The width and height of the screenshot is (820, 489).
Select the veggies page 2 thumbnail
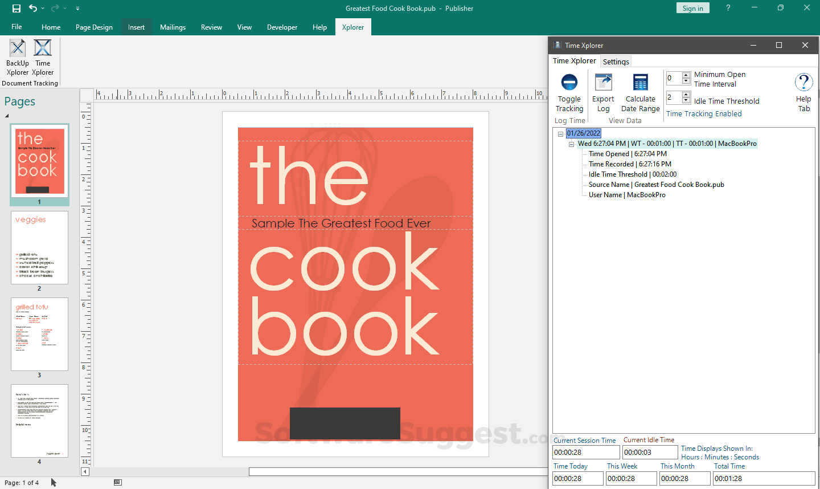pos(39,248)
